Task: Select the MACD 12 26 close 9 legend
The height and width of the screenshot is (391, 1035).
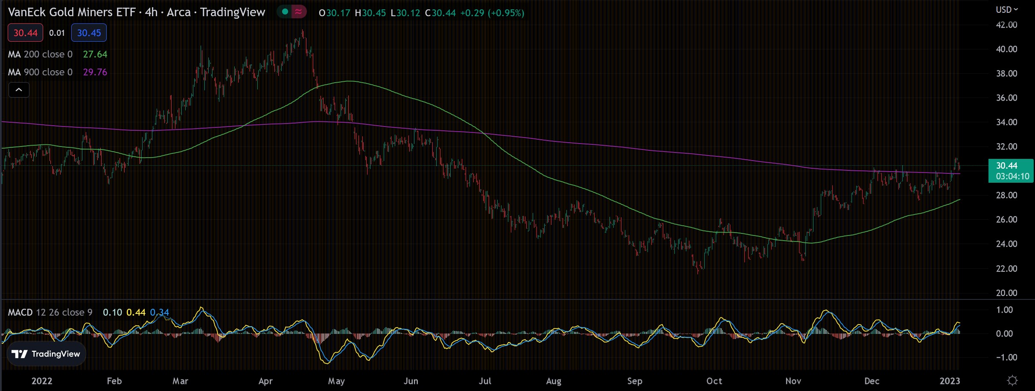Action: tap(50, 312)
